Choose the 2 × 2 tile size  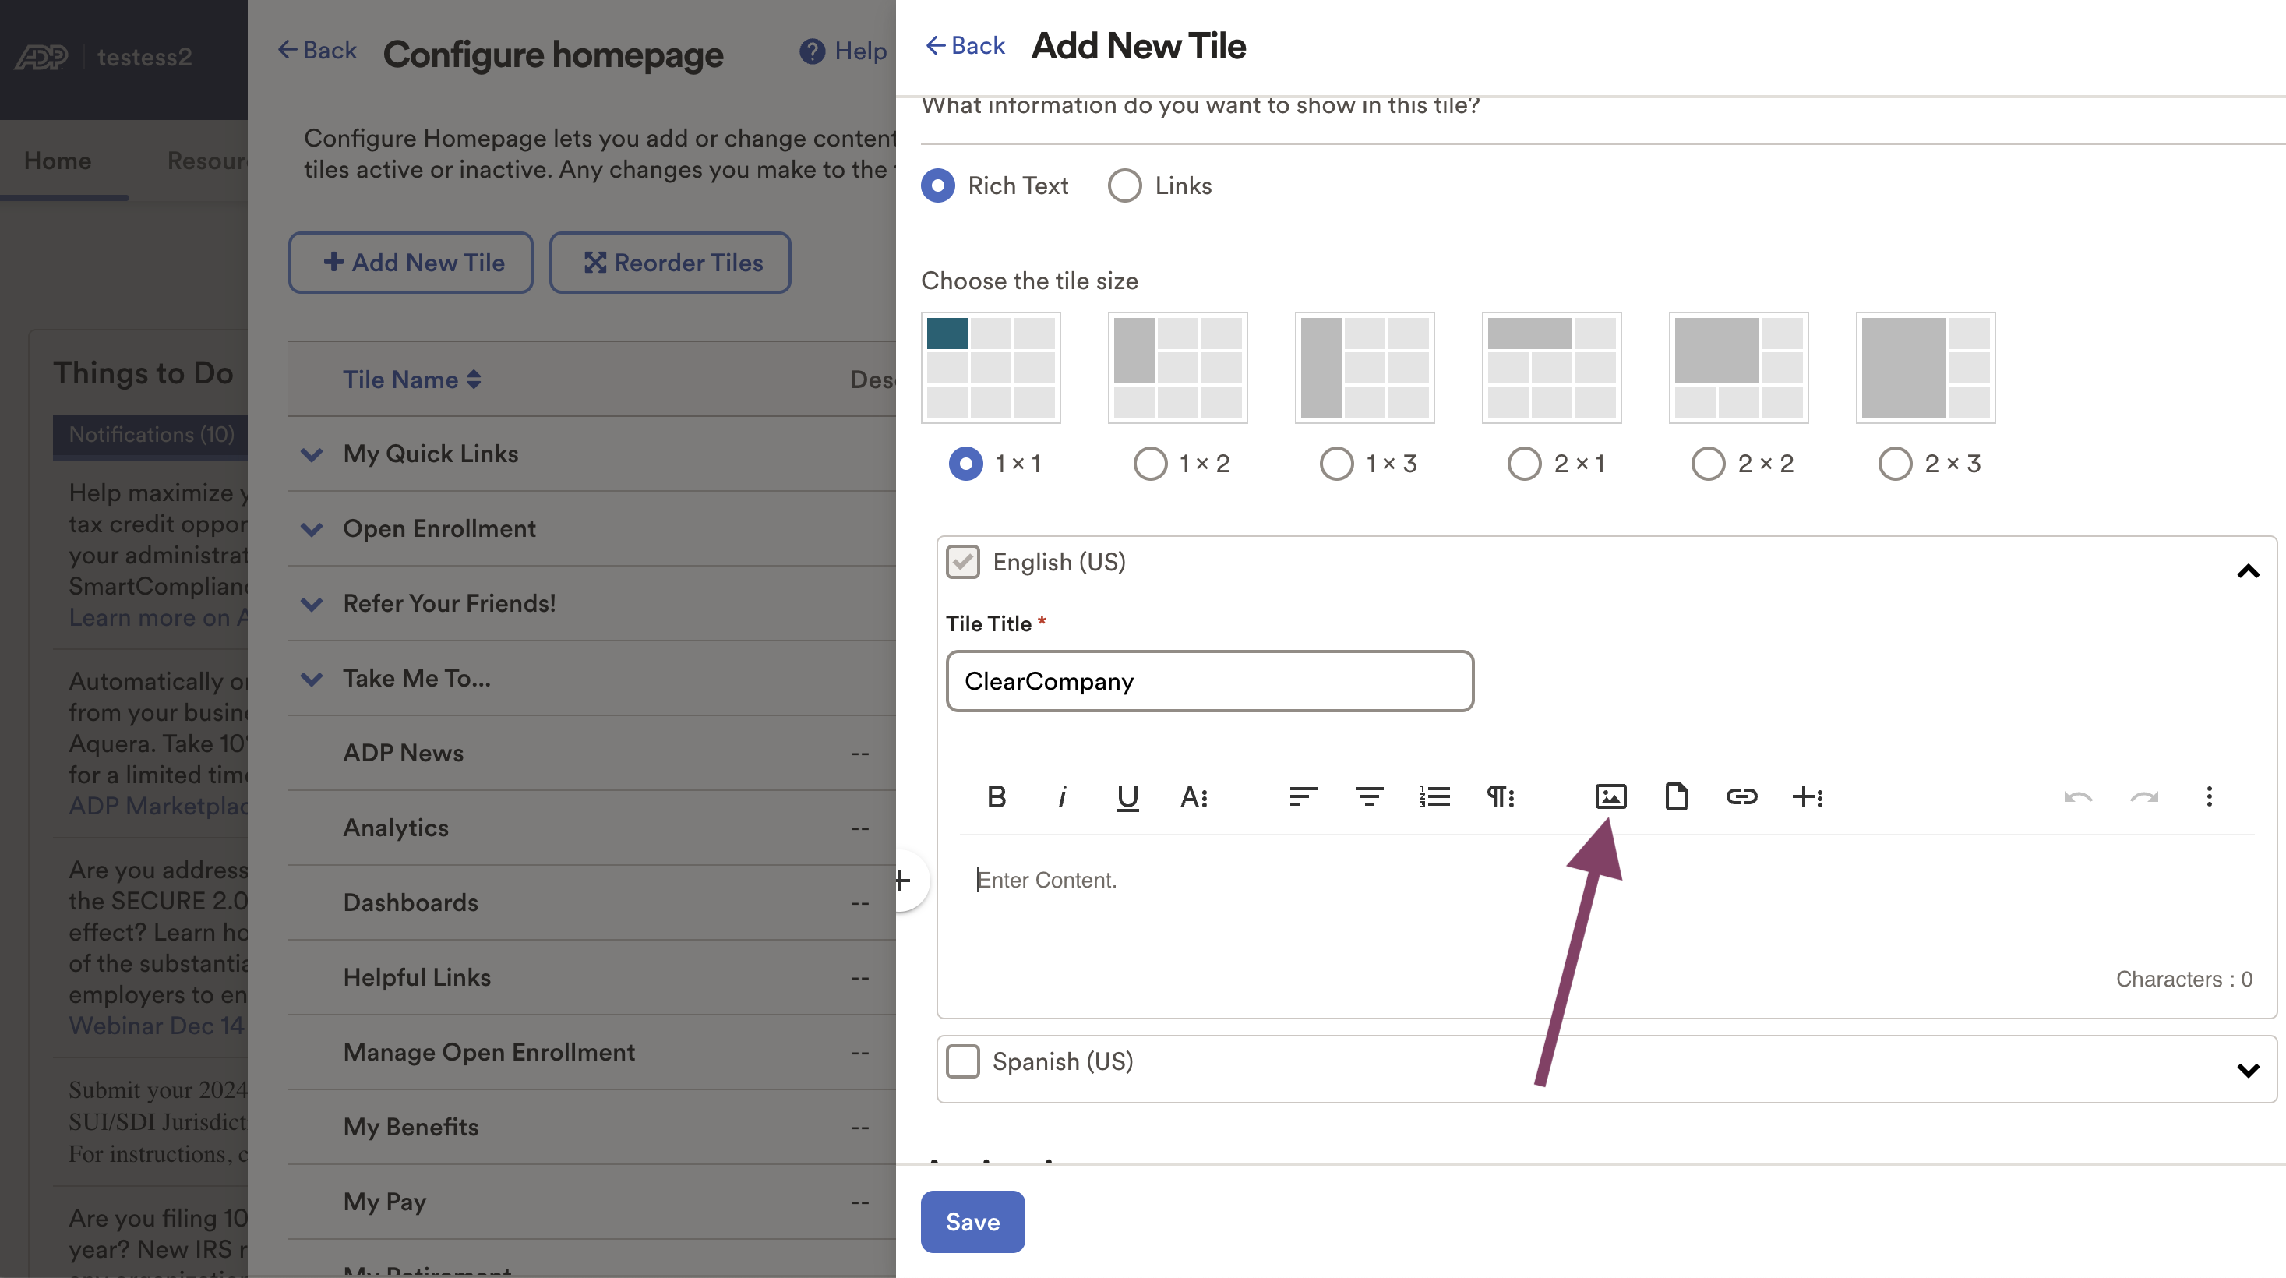tap(1709, 463)
